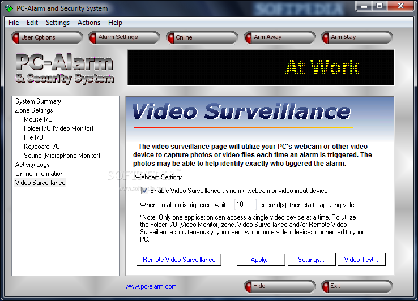Screen dimensions: 418x301
Task: Open the www.pc-alarm.com link
Action: 151,286
